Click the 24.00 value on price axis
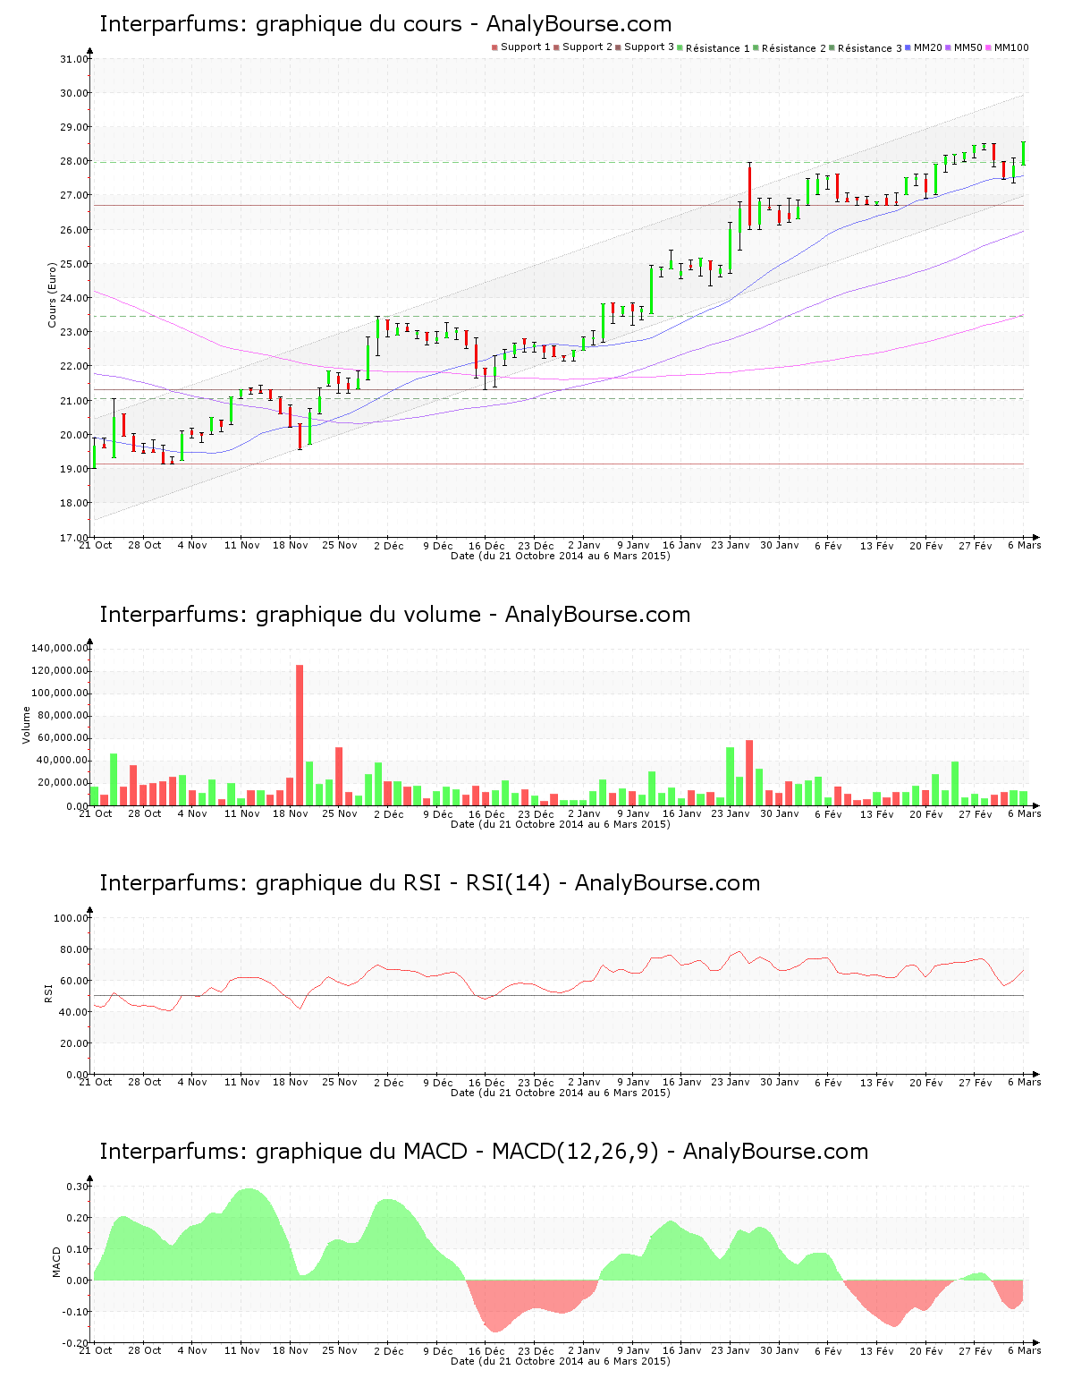Viewport: 1073px width, 1387px height. click(73, 298)
